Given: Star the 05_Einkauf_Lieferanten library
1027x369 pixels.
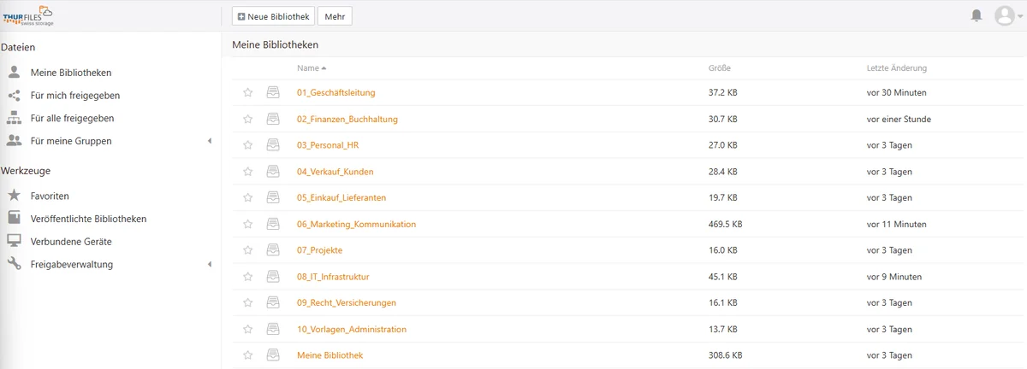Looking at the screenshot, I should (248, 197).
